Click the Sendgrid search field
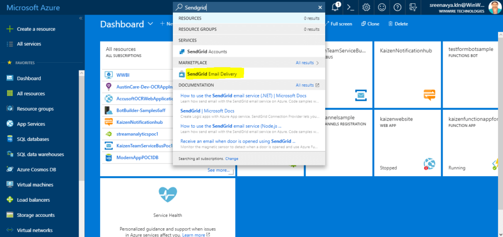 pos(249,7)
